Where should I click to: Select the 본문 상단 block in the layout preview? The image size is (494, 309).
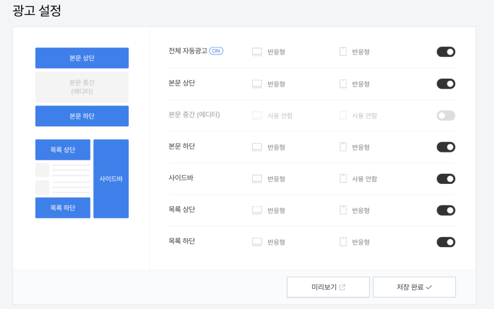point(82,57)
